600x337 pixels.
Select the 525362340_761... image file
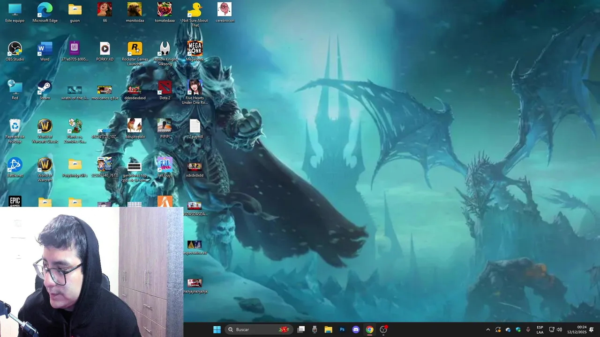coord(105,168)
